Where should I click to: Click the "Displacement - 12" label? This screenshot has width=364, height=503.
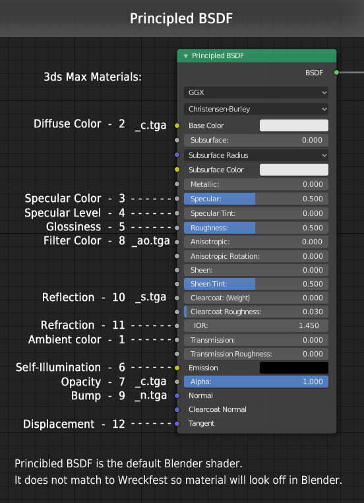pyautogui.click(x=74, y=424)
